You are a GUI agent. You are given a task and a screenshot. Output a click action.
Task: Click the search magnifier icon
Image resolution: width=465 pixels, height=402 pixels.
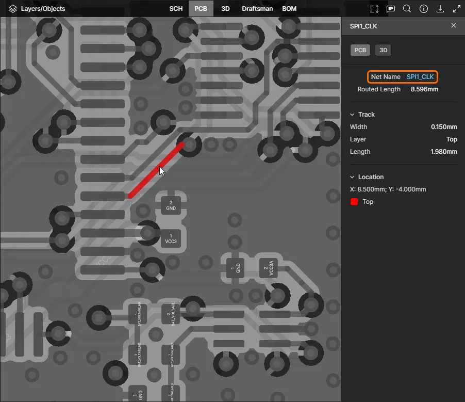pos(407,9)
